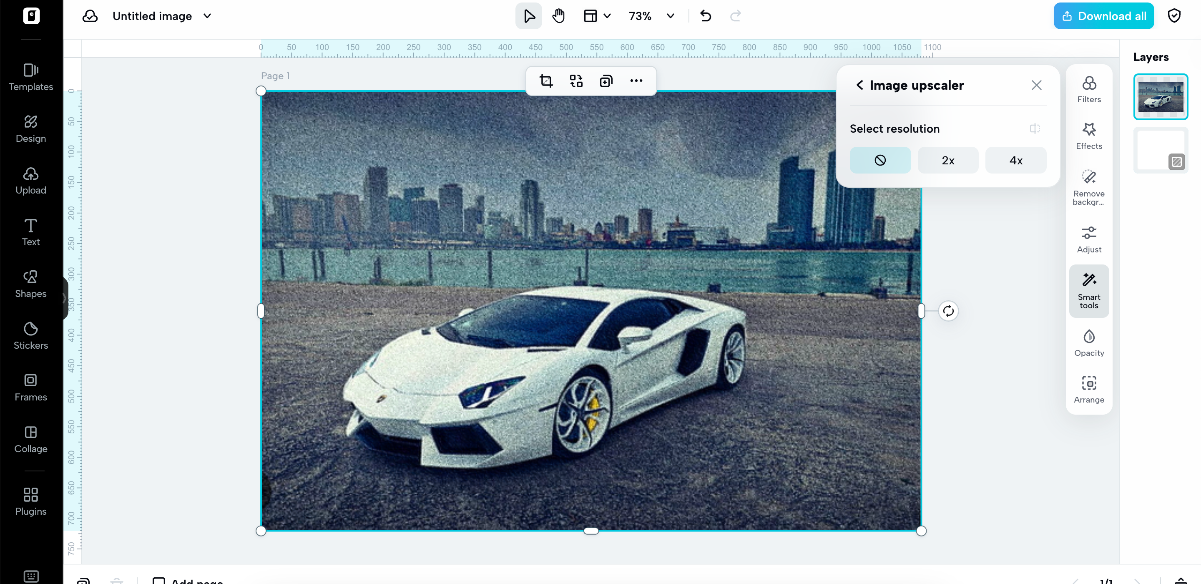The height and width of the screenshot is (584, 1201).
Task: Click the Download all button
Action: [x=1103, y=15]
